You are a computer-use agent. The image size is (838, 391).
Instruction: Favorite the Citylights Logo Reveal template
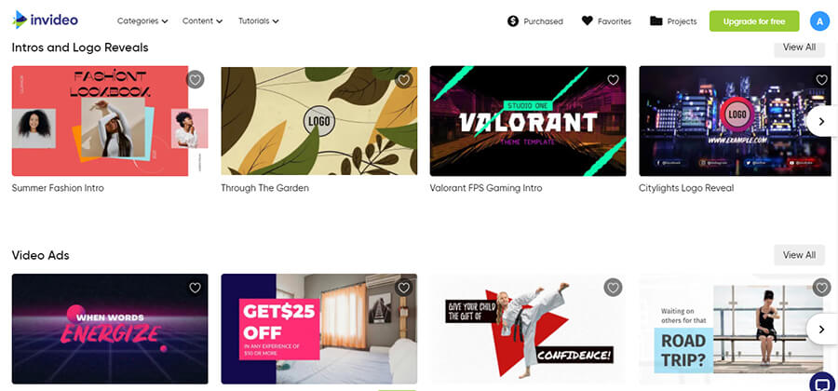point(822,79)
